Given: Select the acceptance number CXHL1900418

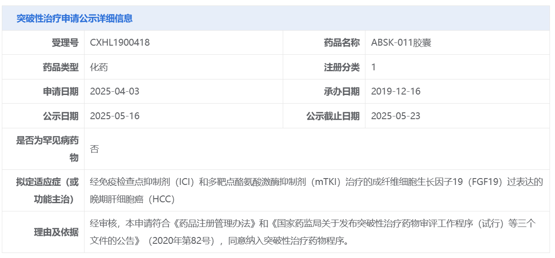Looking at the screenshot, I should click(120, 43).
